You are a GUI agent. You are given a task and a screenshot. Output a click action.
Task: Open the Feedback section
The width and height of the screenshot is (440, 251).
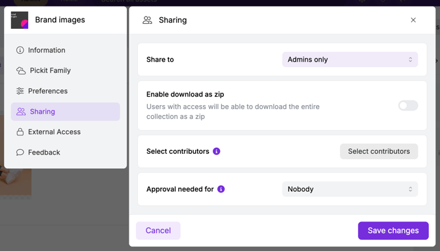66,152
